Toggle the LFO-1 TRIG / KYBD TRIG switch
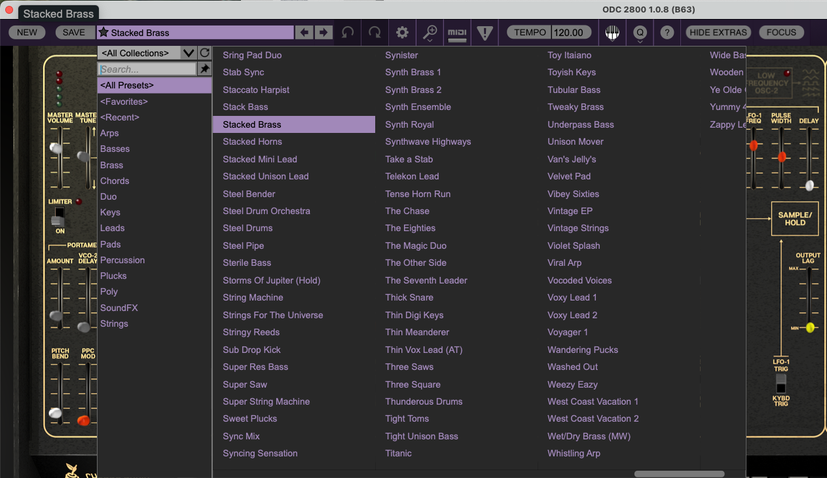This screenshot has width=827, height=478. click(x=781, y=384)
